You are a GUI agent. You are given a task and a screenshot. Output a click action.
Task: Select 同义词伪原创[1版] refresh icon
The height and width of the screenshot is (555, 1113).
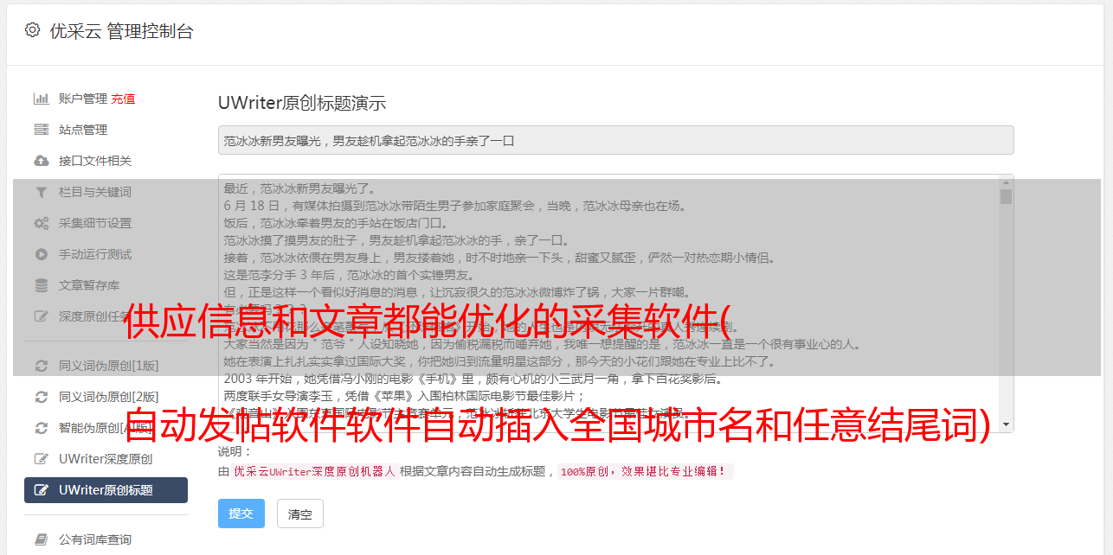pos(41,366)
